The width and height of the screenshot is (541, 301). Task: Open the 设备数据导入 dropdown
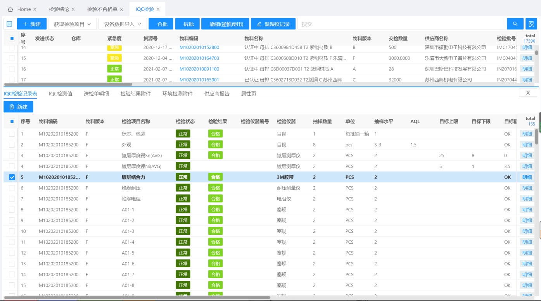(x=123, y=24)
